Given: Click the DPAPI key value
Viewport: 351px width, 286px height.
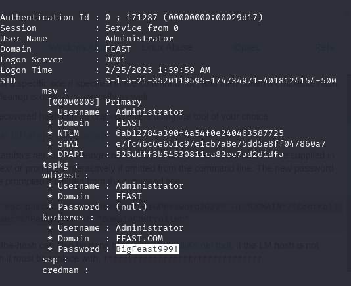Looking at the screenshot, I should (200, 155).
